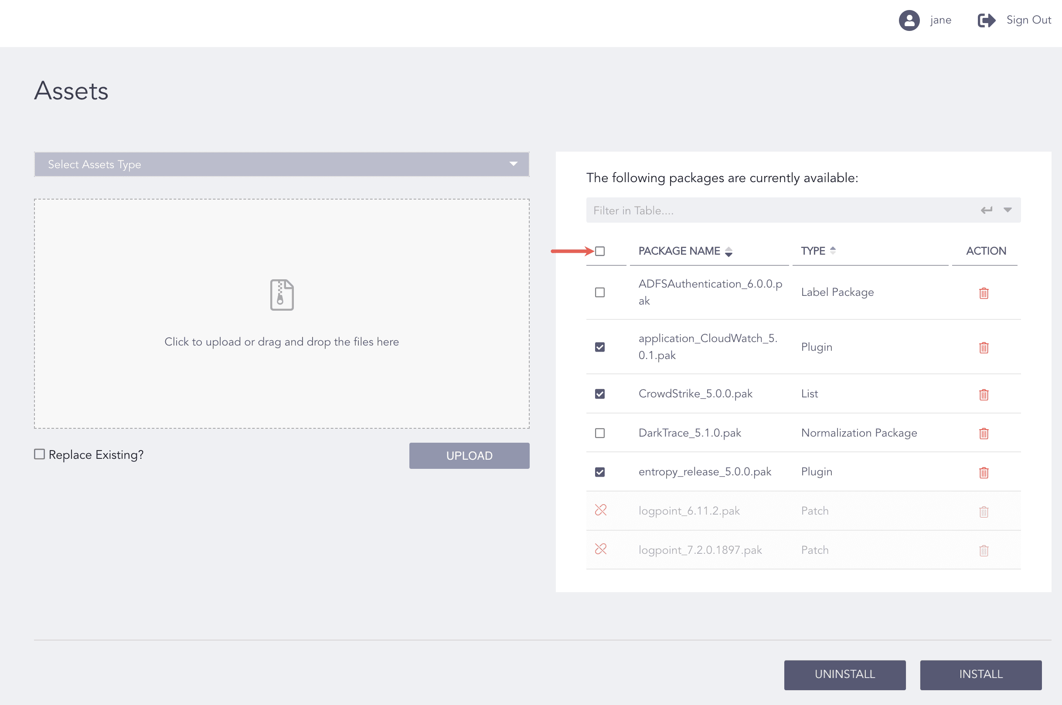Click the UNINSTALL button
The width and height of the screenshot is (1062, 705).
click(845, 674)
